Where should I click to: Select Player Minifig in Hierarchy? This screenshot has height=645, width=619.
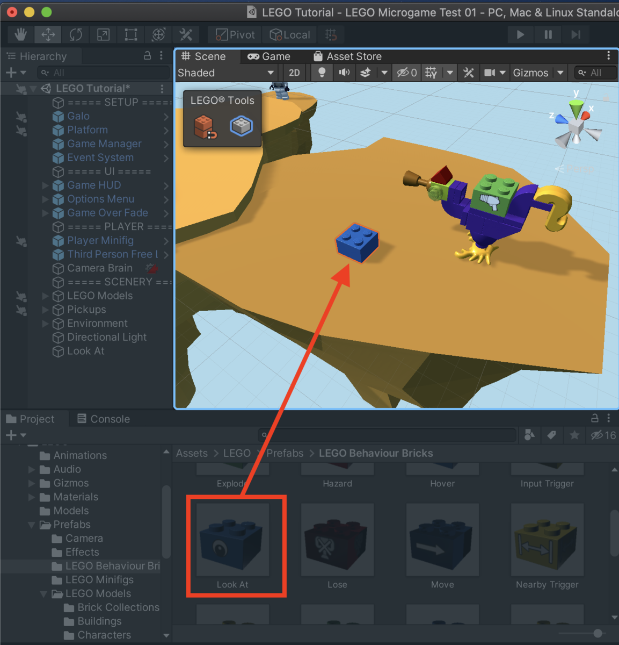tap(100, 241)
